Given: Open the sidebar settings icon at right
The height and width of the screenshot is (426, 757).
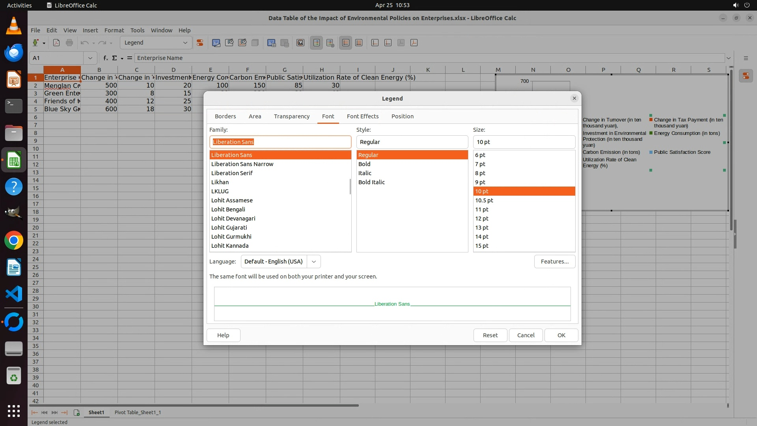Looking at the screenshot, I should point(746,58).
